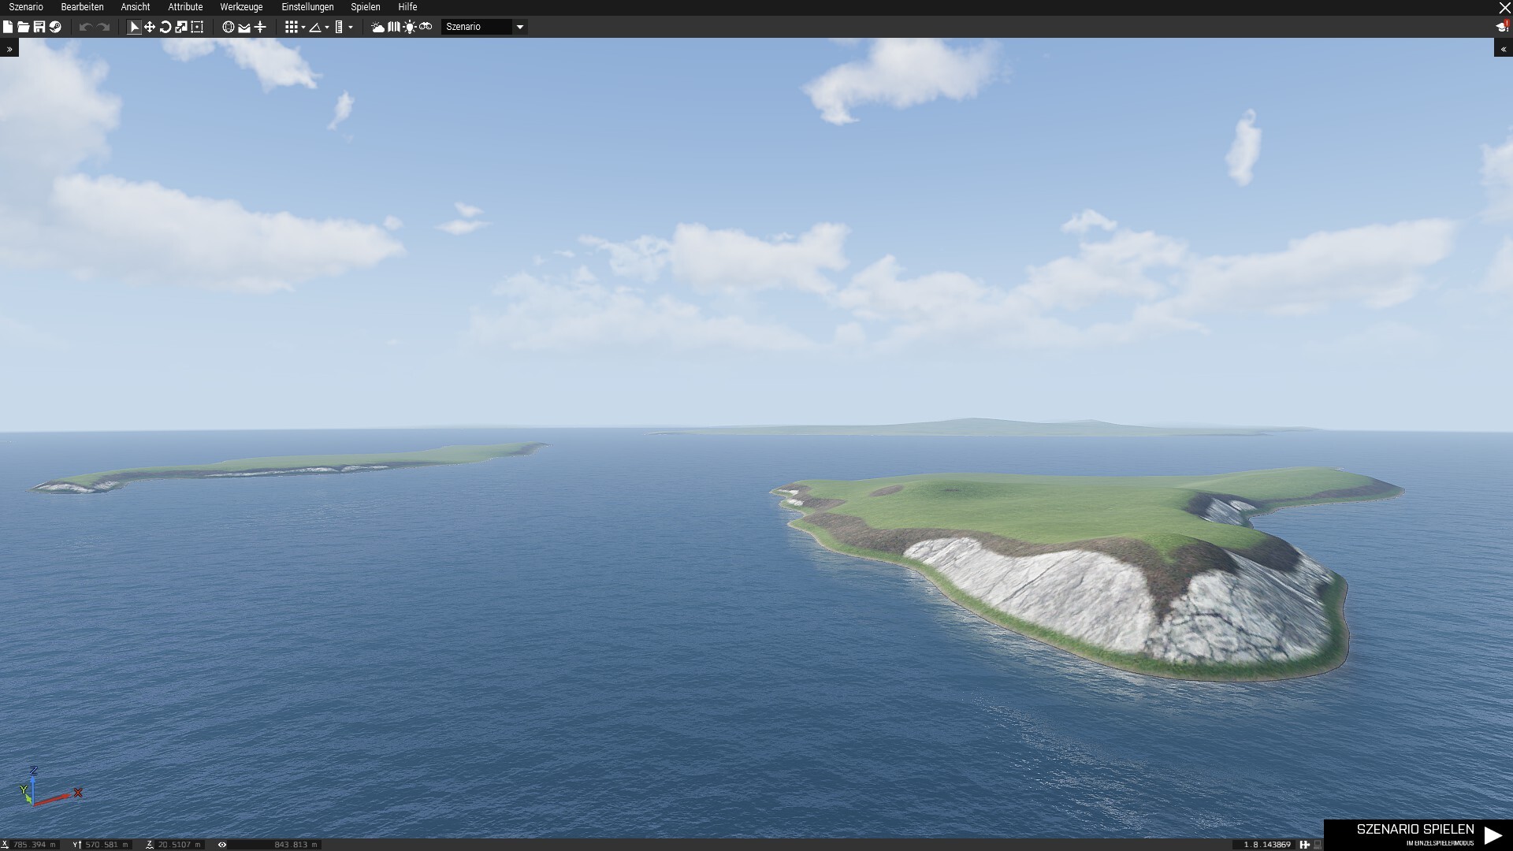
Task: Click the X coordinate field
Action: [x=30, y=845]
